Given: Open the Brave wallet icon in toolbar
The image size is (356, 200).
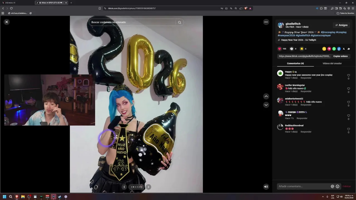Looking at the screenshot, I should pos(340,8).
